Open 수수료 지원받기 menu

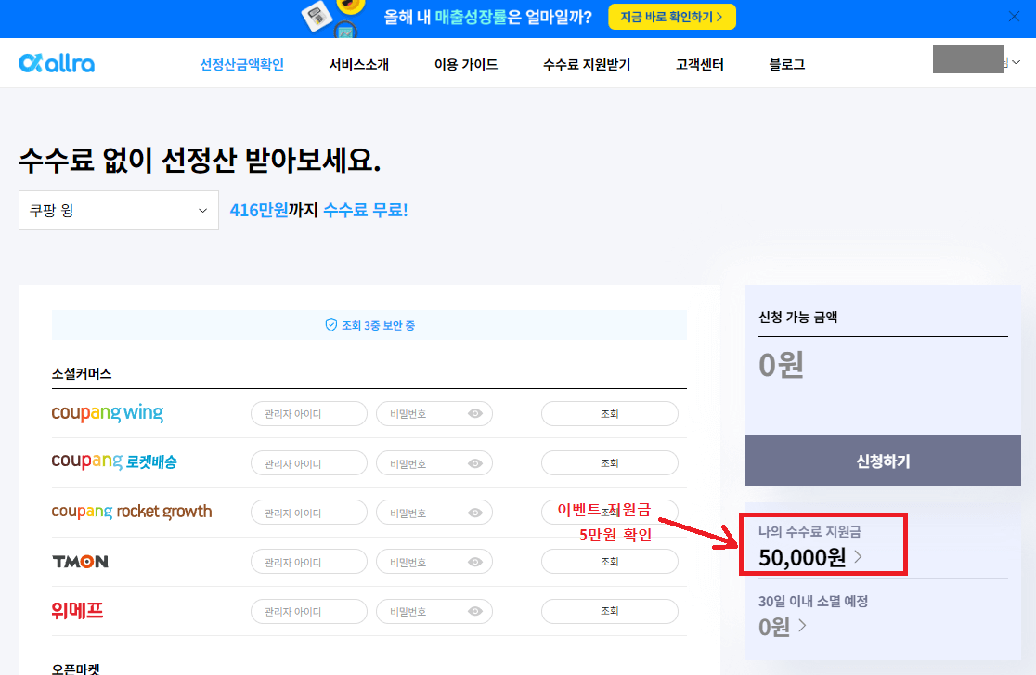pos(587,64)
